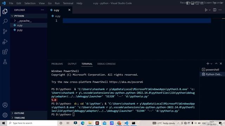Open Mail app from taskbar
This screenshot has height=126, width=225.
(x=104, y=123)
